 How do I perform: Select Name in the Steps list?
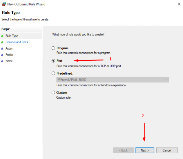click(9, 61)
